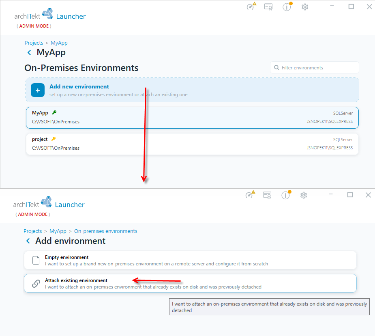Open the On-premises environments breadcrumb link

click(x=106, y=231)
